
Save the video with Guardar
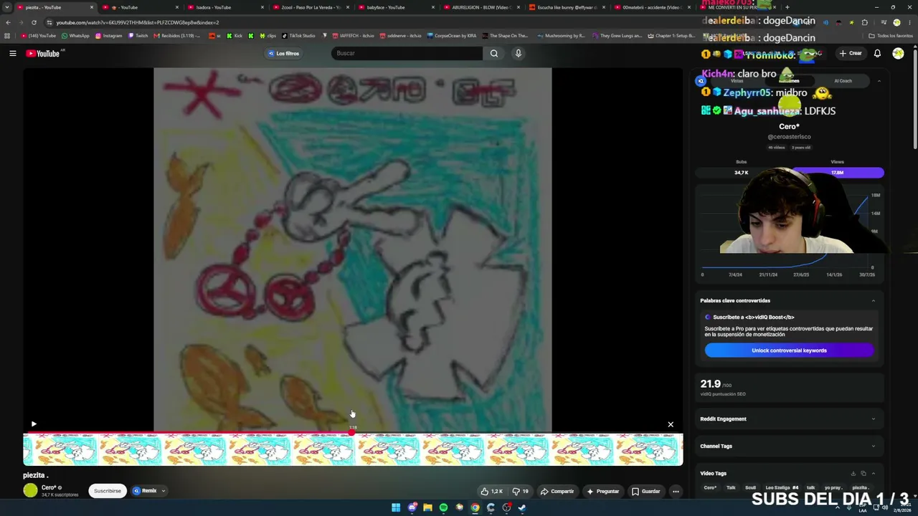(x=645, y=491)
